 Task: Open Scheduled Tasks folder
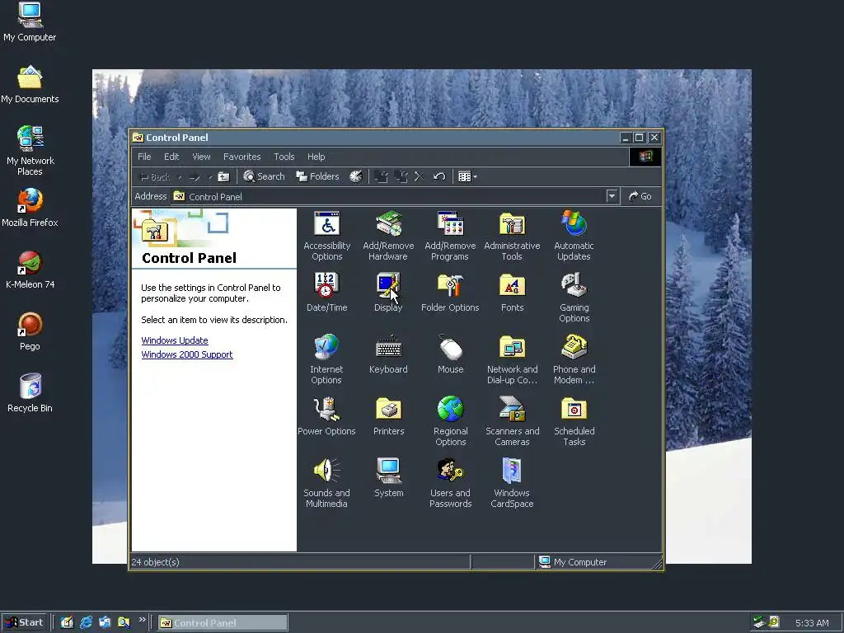tap(574, 421)
